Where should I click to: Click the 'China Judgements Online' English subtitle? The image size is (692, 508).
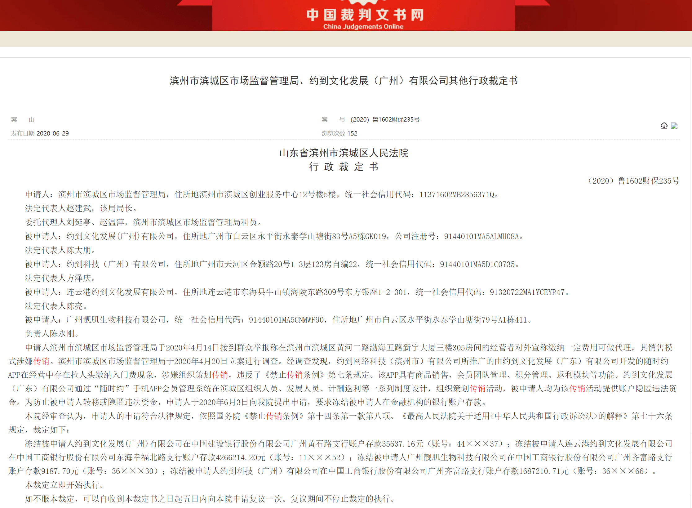point(363,27)
